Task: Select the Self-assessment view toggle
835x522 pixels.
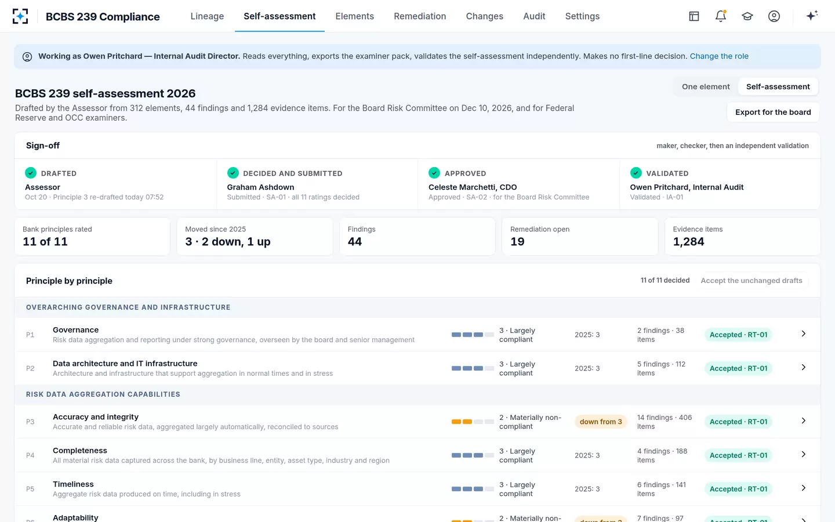Action: click(x=778, y=86)
